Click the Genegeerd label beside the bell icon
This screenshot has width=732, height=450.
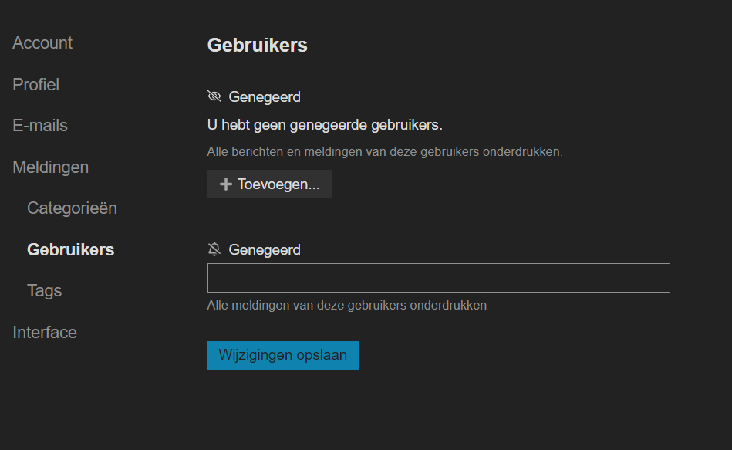tap(265, 250)
